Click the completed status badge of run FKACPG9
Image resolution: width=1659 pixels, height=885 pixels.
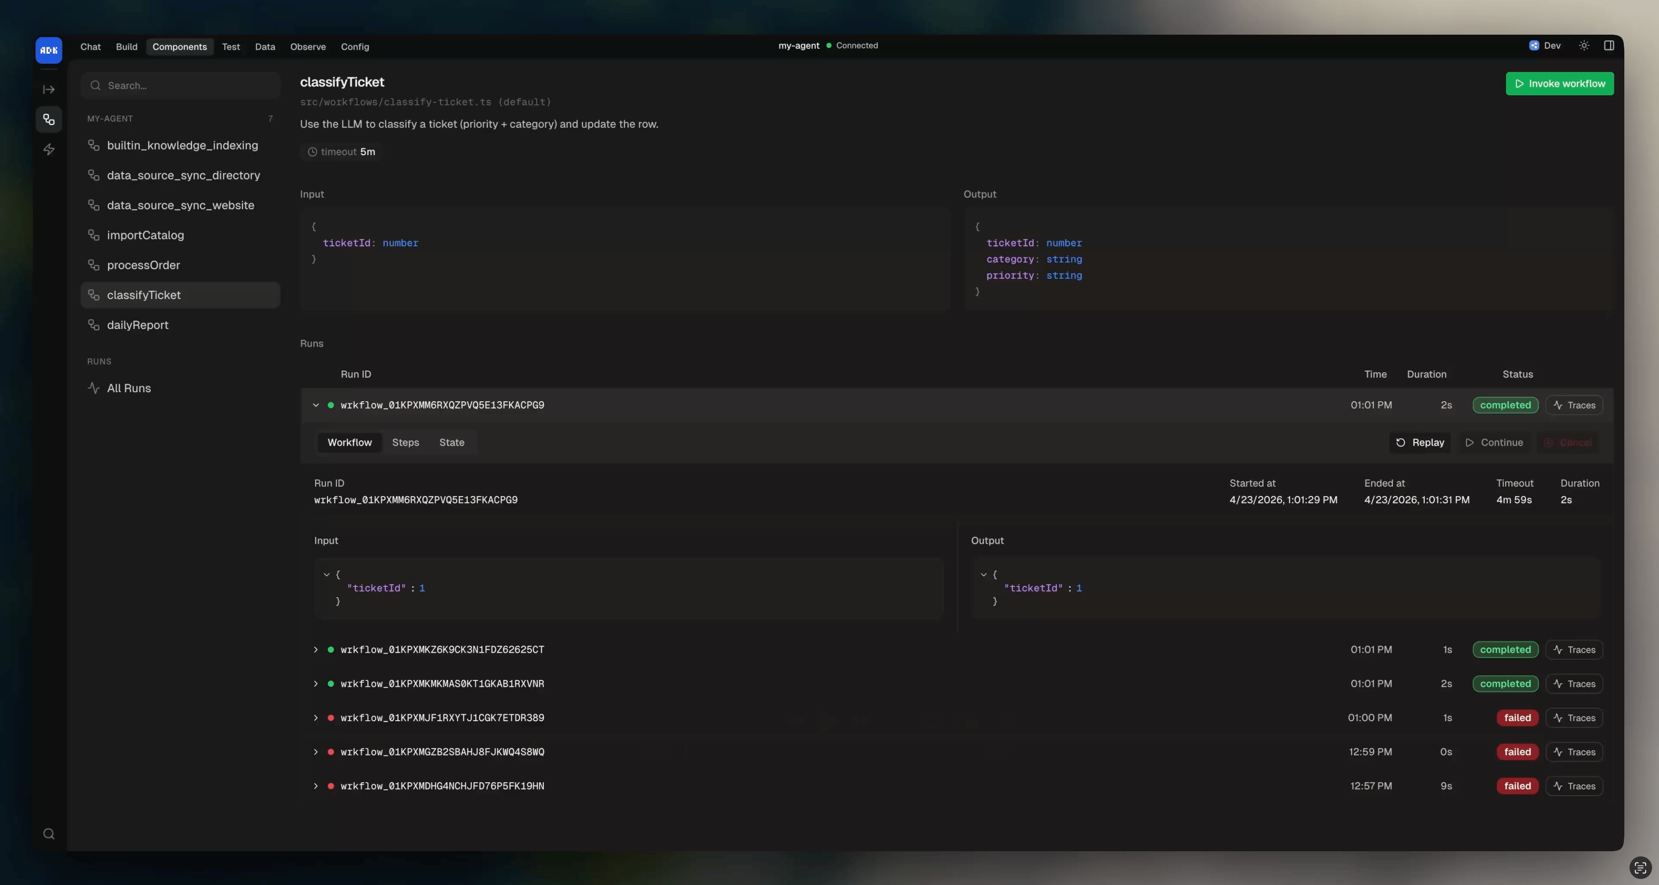(x=1505, y=405)
